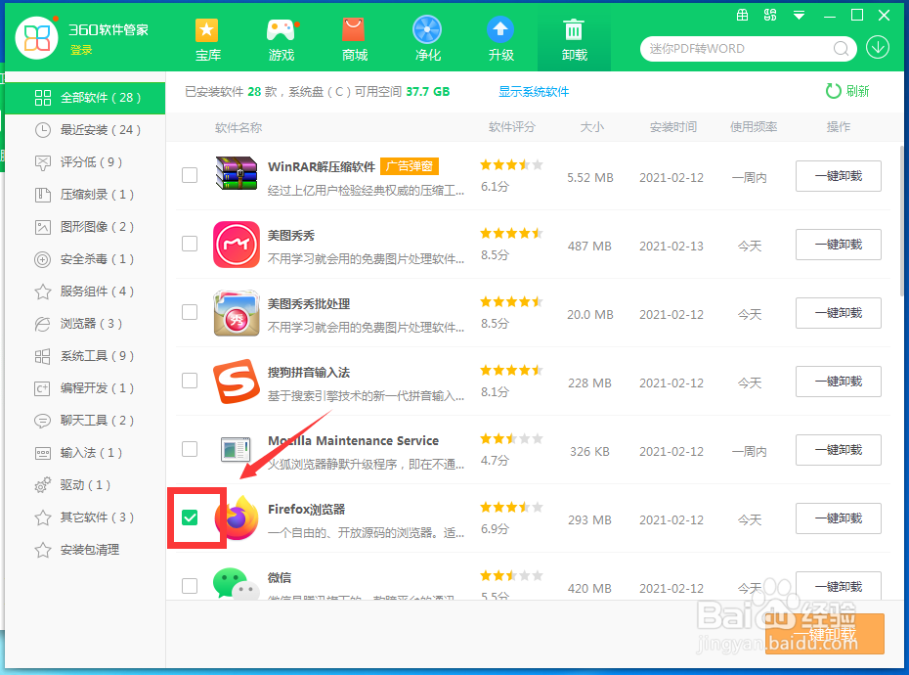Click the 美图秀秀 pink app icon

236,245
